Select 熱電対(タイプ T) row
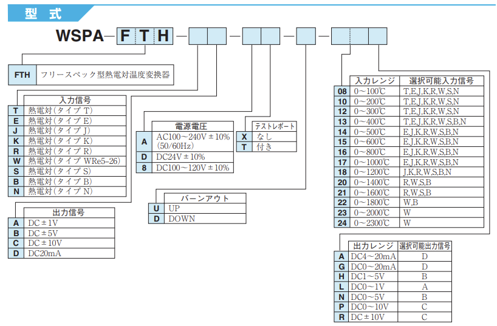 click(67, 110)
